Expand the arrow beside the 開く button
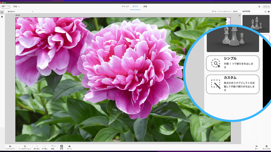 (x=8, y=7)
